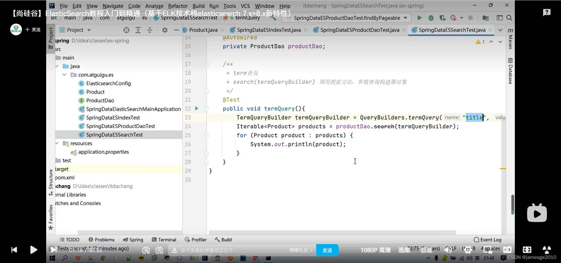Toggle code fold at line 17 comment
Viewport: 561px width, 263px height.
tap(207, 64)
